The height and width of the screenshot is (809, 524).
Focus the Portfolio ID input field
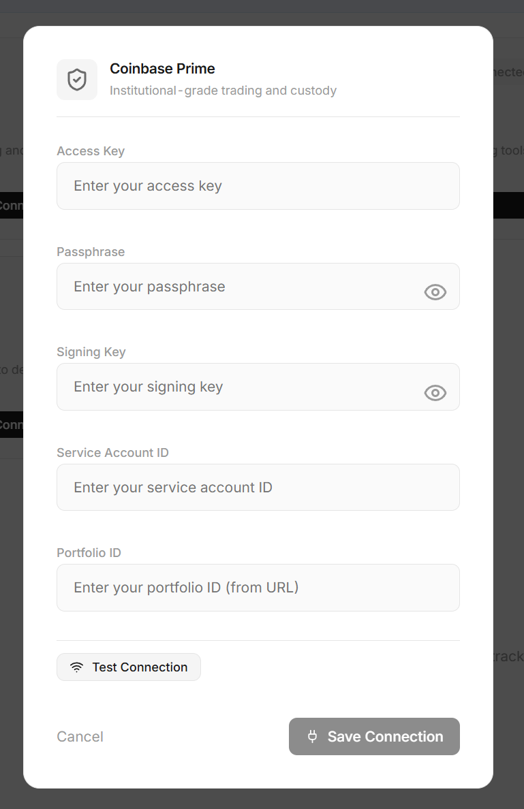pos(258,588)
